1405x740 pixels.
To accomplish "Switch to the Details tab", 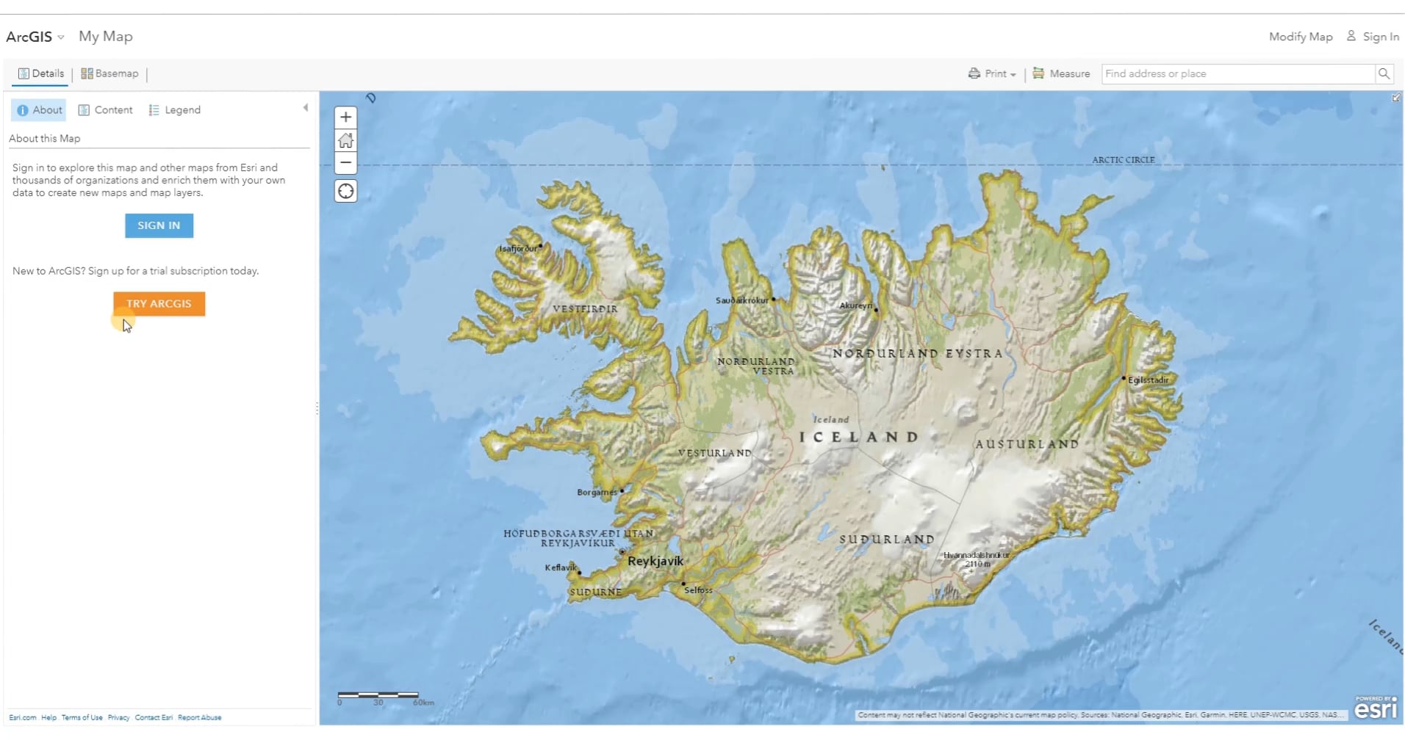I will [x=41, y=73].
